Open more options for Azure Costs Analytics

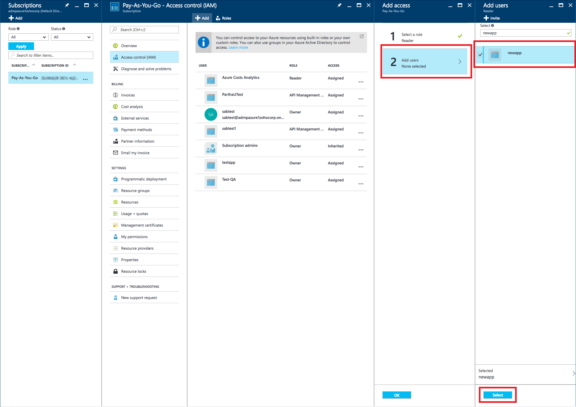(361, 82)
